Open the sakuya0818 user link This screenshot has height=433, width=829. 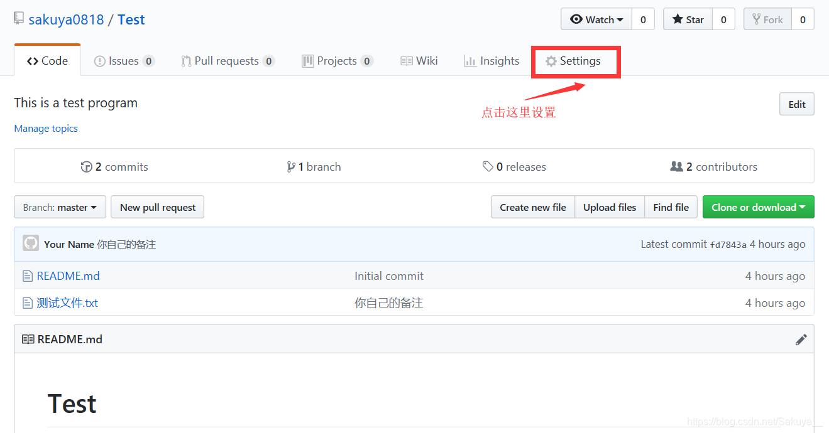[66, 19]
